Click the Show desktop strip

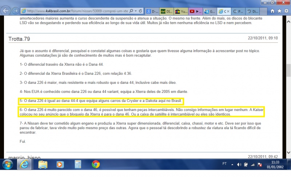tap(289, 164)
